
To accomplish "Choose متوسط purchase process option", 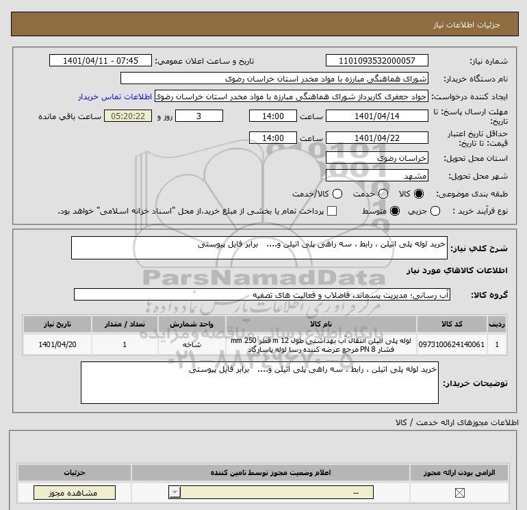I will 395,211.
